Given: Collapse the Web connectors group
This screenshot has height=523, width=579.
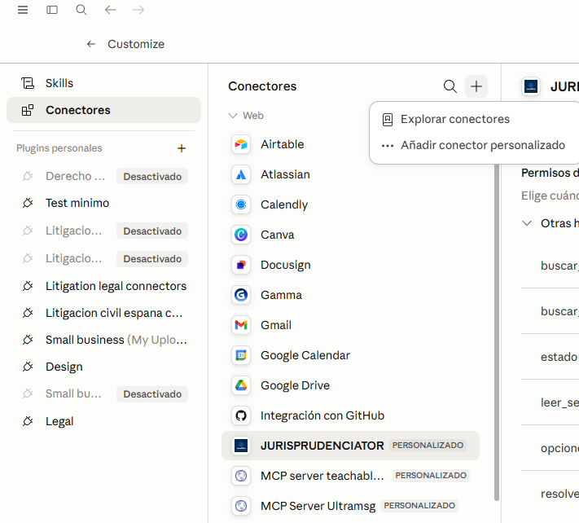Looking at the screenshot, I should coord(246,116).
